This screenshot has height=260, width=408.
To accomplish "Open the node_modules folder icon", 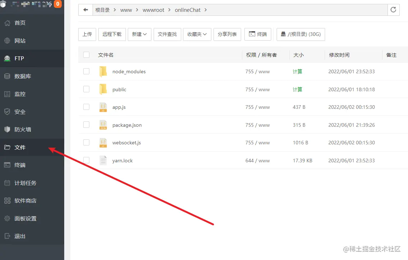I will (x=103, y=71).
